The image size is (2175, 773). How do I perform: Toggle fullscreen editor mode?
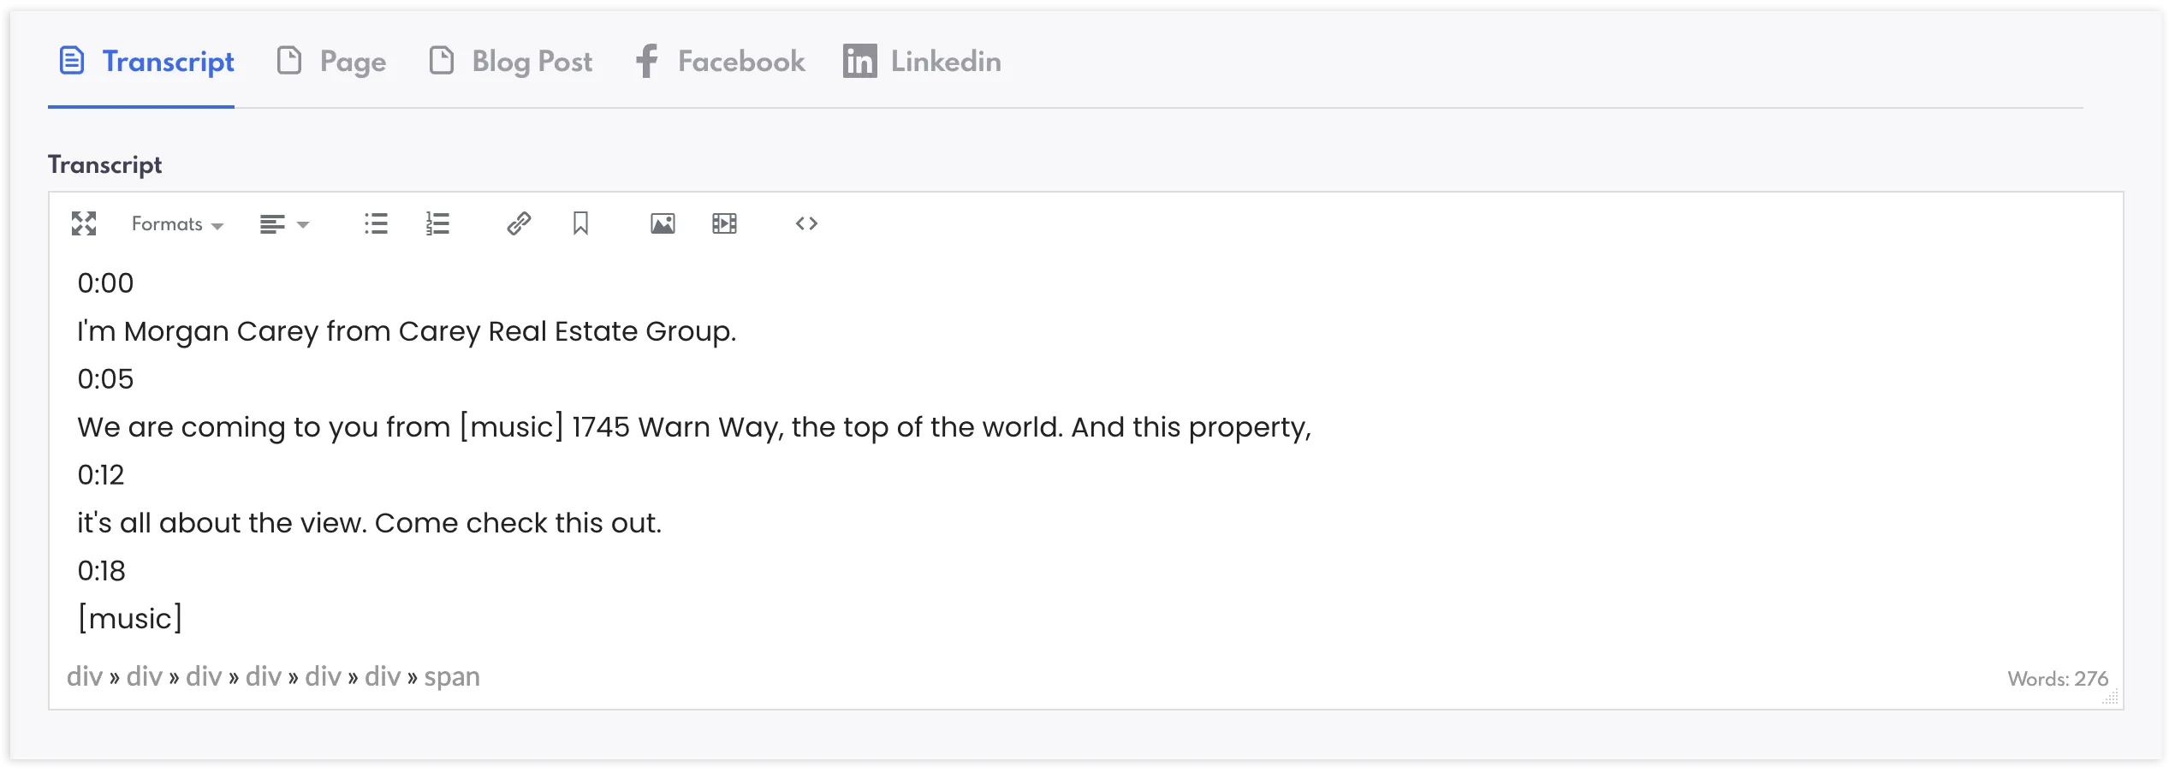84,223
